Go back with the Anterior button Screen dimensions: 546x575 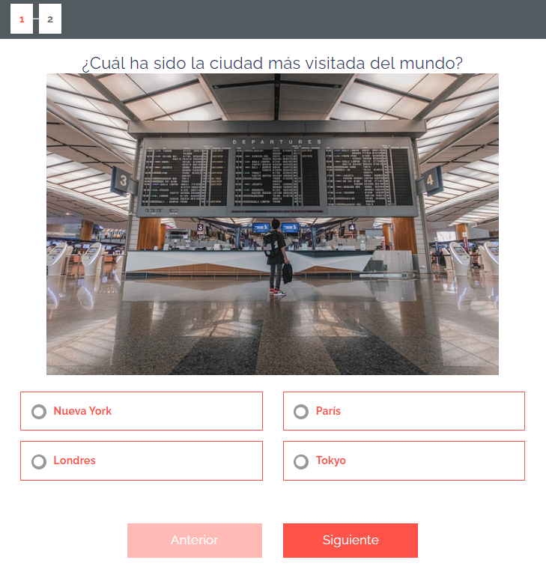coord(195,540)
